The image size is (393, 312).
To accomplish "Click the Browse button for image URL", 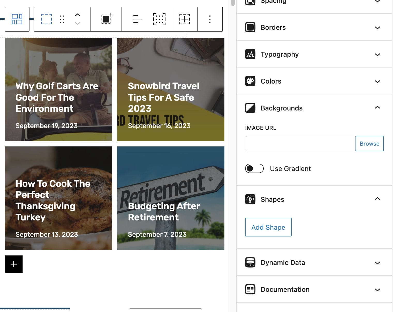I will (x=369, y=144).
